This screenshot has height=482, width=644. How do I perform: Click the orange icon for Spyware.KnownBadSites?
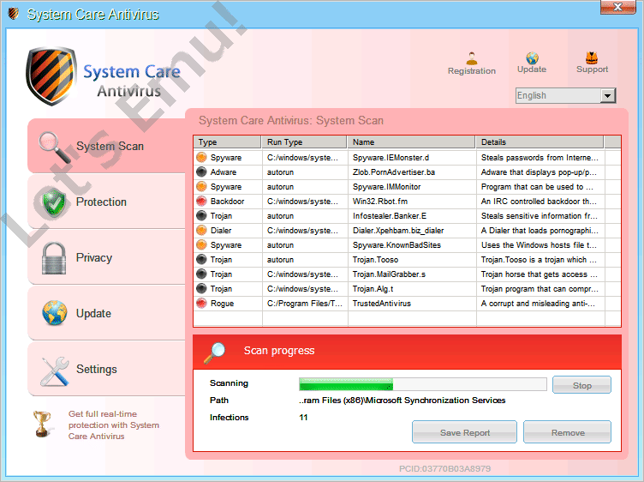pos(201,244)
